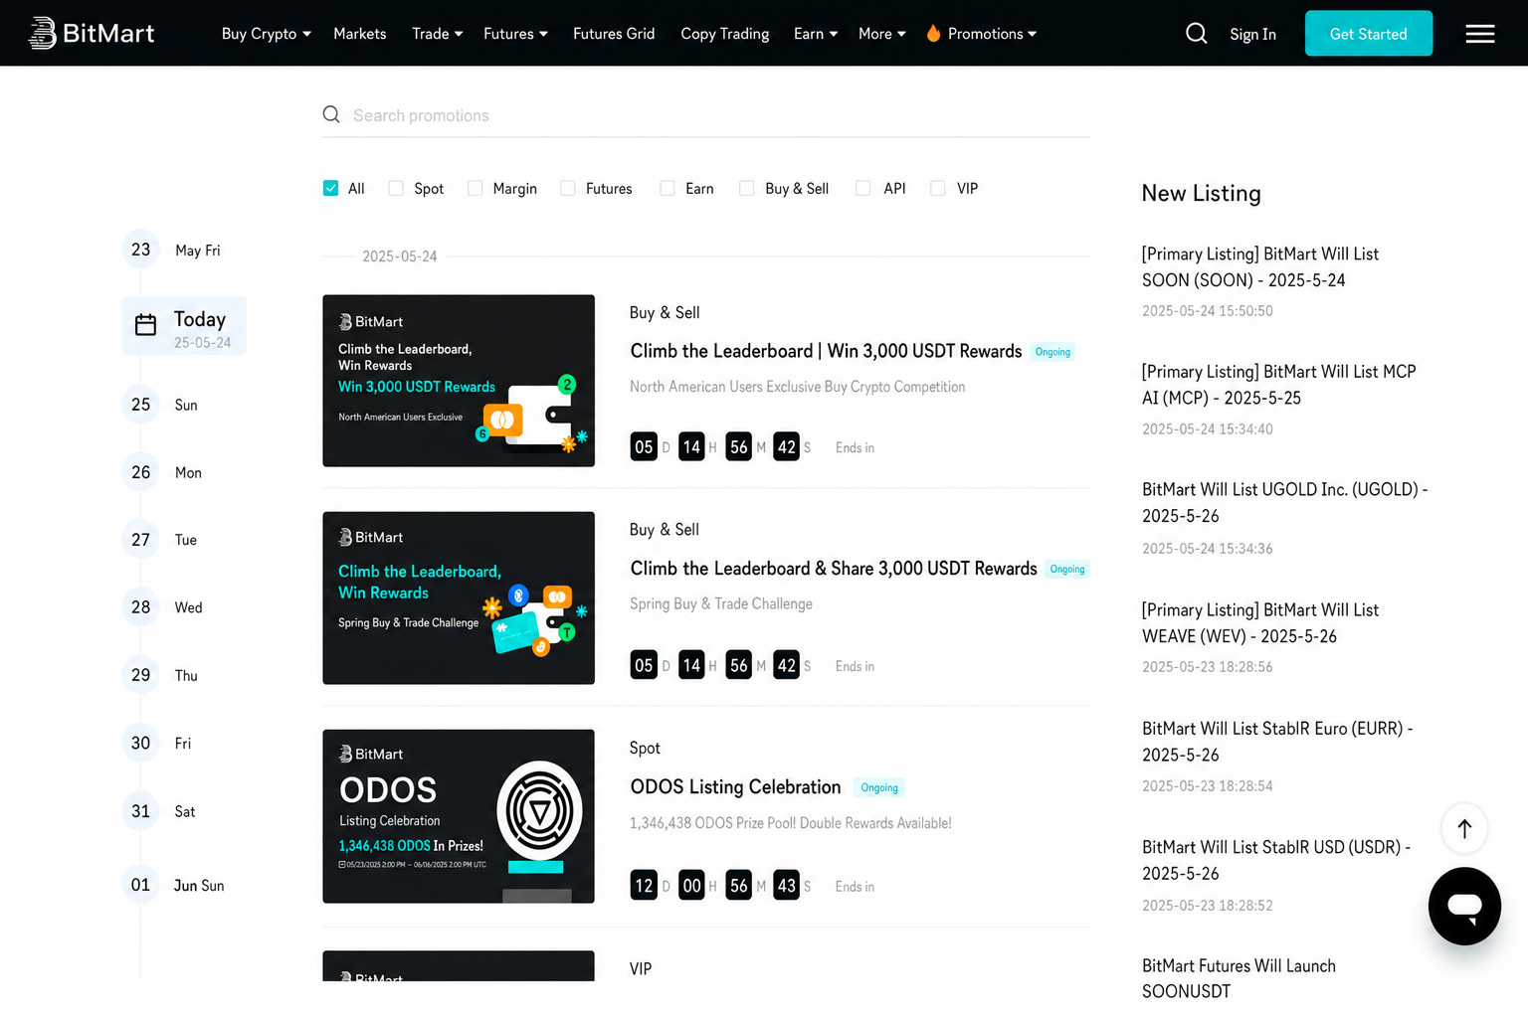The image size is (1528, 1018).
Task: Open Climb the Leaderboard & Share 3,000 USDT promotion
Action: (x=834, y=569)
